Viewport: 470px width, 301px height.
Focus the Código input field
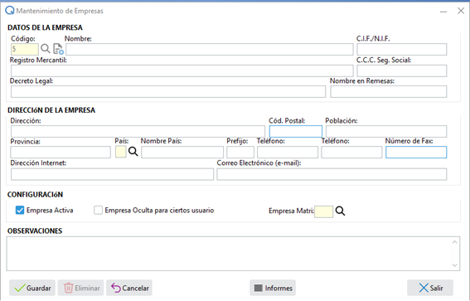(x=25, y=50)
